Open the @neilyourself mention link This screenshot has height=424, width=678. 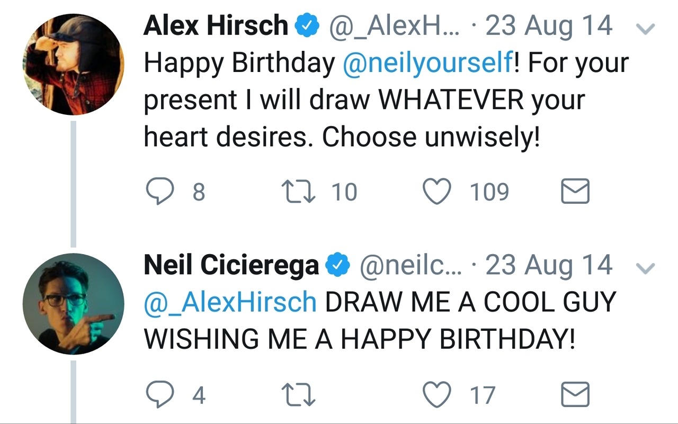[427, 64]
